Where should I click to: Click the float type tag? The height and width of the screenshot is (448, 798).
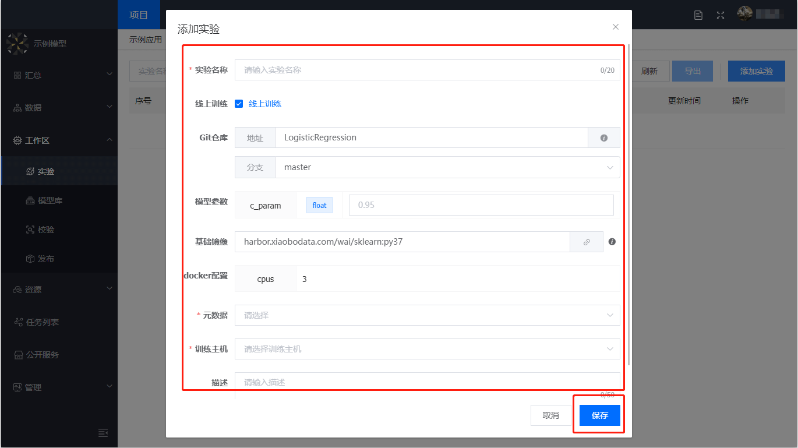click(x=320, y=205)
